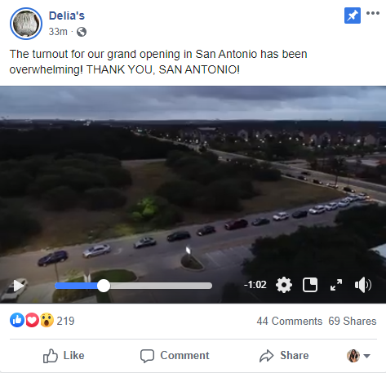Click the 33m post timestamp
Viewport: 386px width, 373px height.
pyautogui.click(x=58, y=32)
